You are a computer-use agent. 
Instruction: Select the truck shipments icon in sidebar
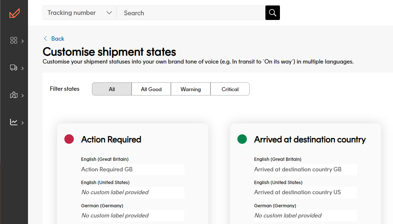click(x=14, y=68)
